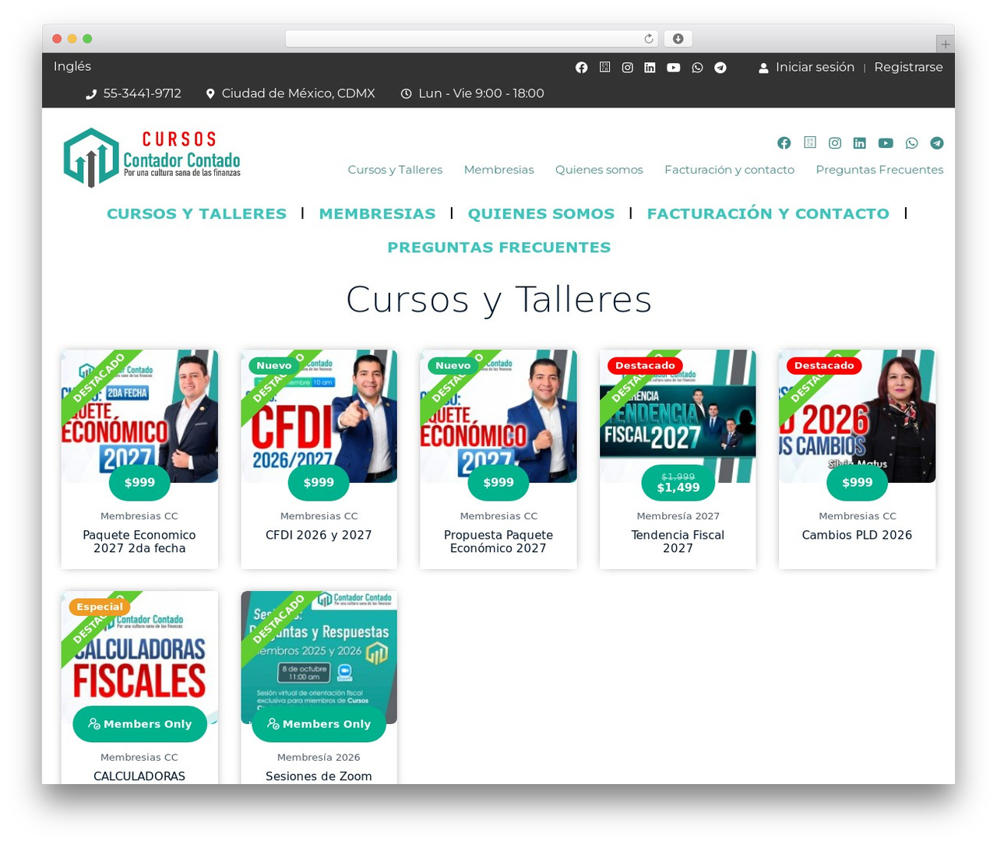Open Quienes somos in top navigation
997x844 pixels.
coord(599,170)
